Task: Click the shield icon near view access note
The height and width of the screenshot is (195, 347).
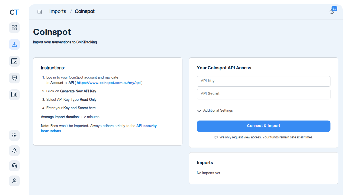Action: click(x=216, y=138)
